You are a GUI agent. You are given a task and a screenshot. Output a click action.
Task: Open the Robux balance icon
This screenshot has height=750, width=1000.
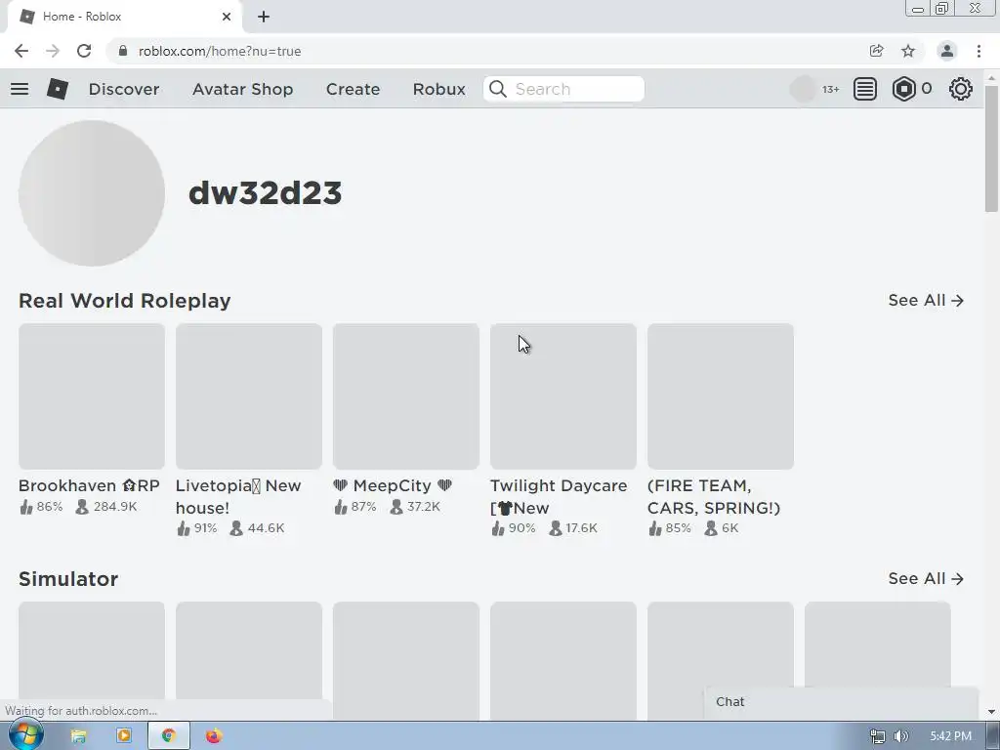tap(903, 89)
